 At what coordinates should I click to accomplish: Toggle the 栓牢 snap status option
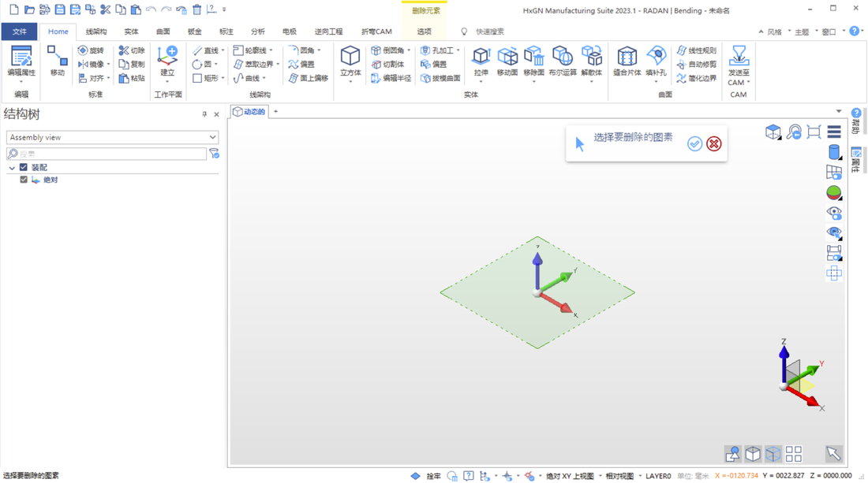coord(433,476)
